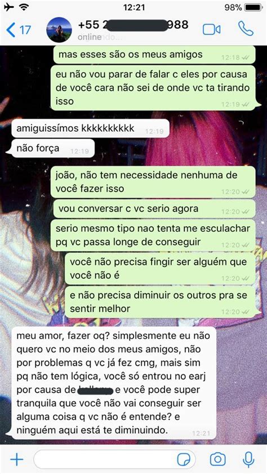The height and width of the screenshot is (474, 267).
Task: Tap the plus attachment icon
Action: coord(17,459)
